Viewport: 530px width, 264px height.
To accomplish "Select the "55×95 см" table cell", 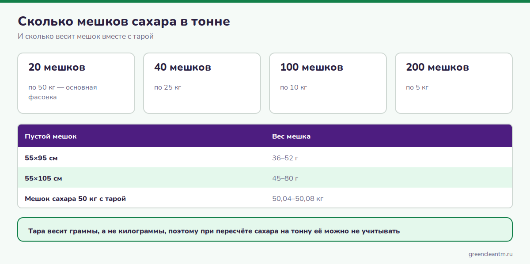I will (x=42, y=158).
